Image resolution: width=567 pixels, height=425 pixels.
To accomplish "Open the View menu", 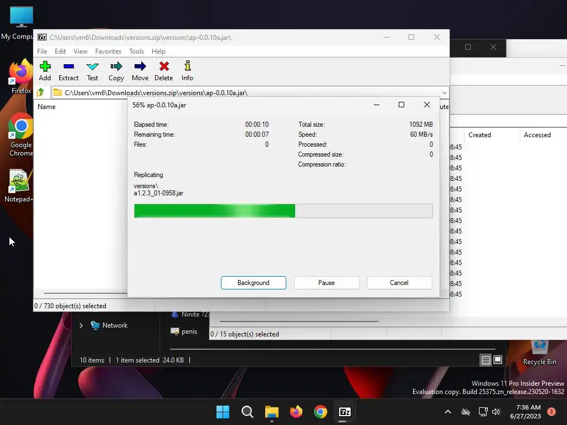I will coord(80,51).
